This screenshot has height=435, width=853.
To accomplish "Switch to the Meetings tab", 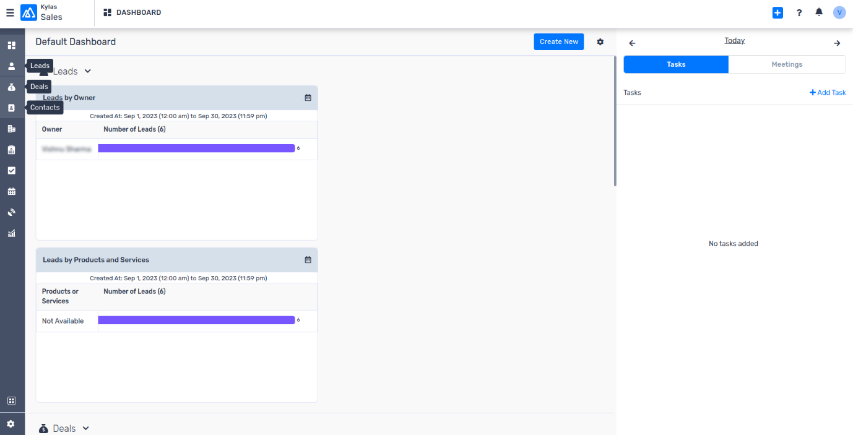I will click(x=787, y=64).
